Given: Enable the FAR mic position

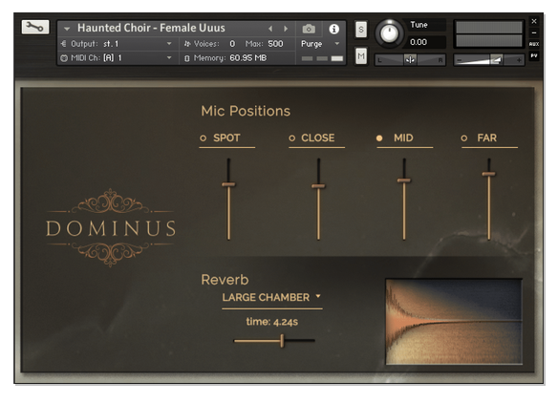Looking at the screenshot, I should [464, 138].
